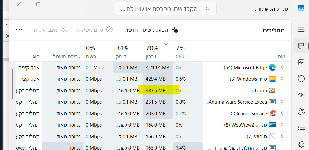This screenshot has height=150, width=309.
Task: Open the hamburger navigation menu
Action: point(301,30)
